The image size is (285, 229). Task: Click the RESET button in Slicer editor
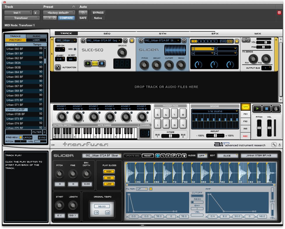[x=148, y=156]
